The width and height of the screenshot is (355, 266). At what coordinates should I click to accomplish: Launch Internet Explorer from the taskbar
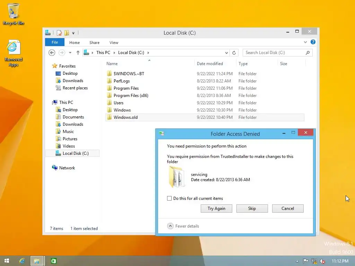[22, 261]
